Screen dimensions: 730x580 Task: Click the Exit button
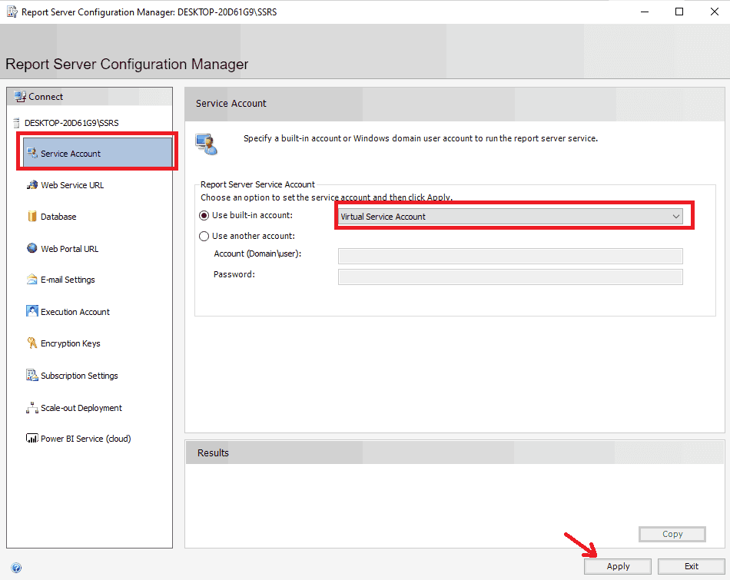tap(691, 566)
